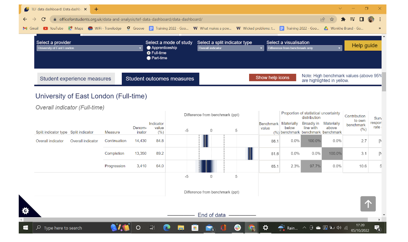Open Task View on the taskbar
Image resolution: width=408 pixels, height=242 pixels.
[x=152, y=228]
